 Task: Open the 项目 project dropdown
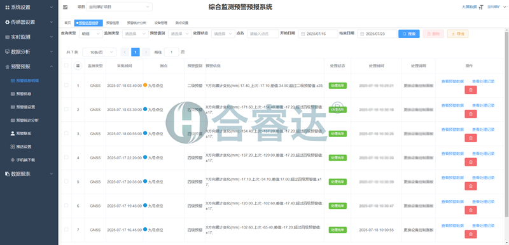click(x=119, y=7)
